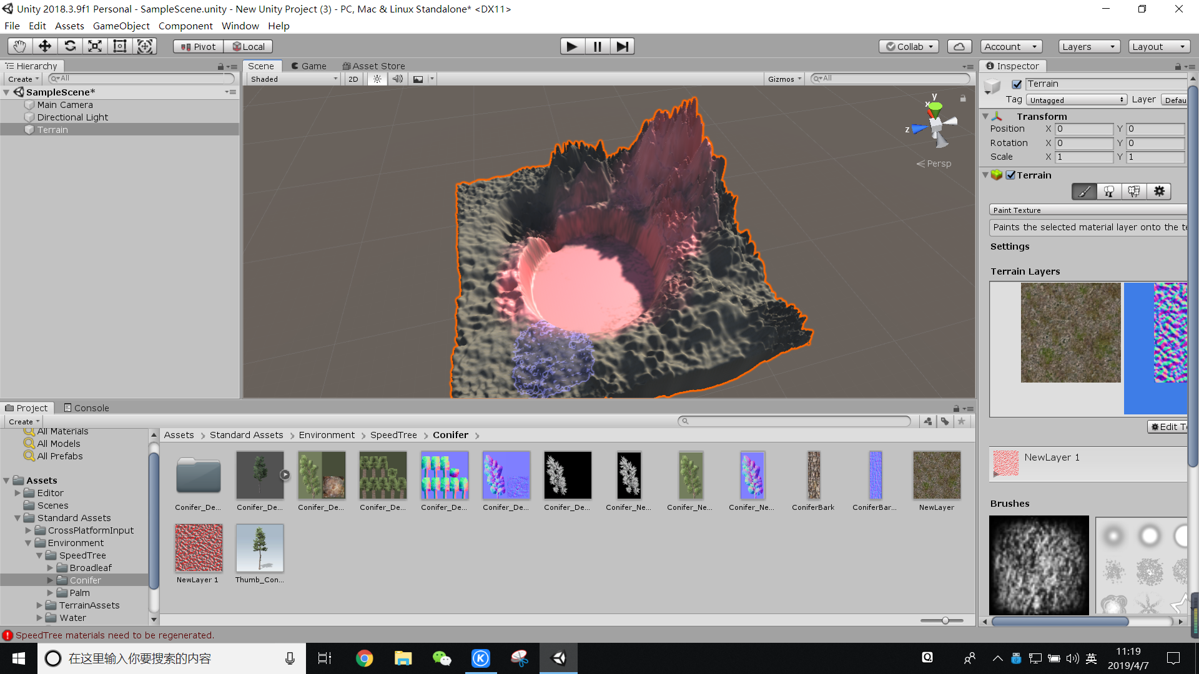This screenshot has width=1199, height=674.
Task: Select the Paint Terrain brush tool
Action: [x=1084, y=192]
